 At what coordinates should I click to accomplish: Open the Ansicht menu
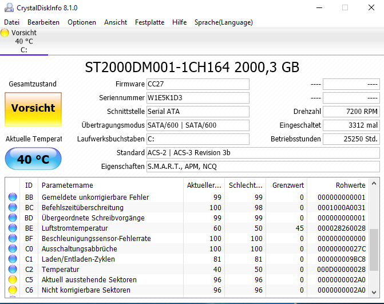pyautogui.click(x=116, y=22)
